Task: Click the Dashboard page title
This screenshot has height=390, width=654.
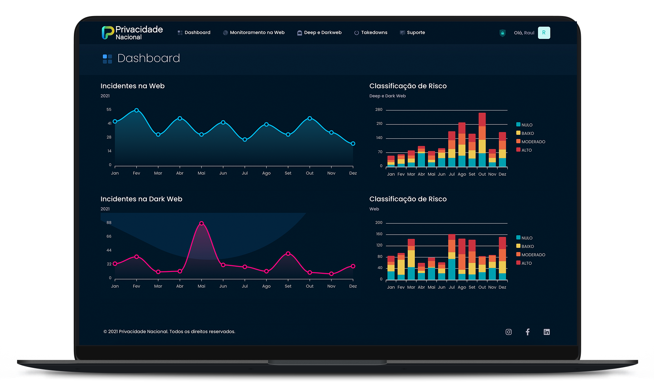Action: tap(149, 58)
